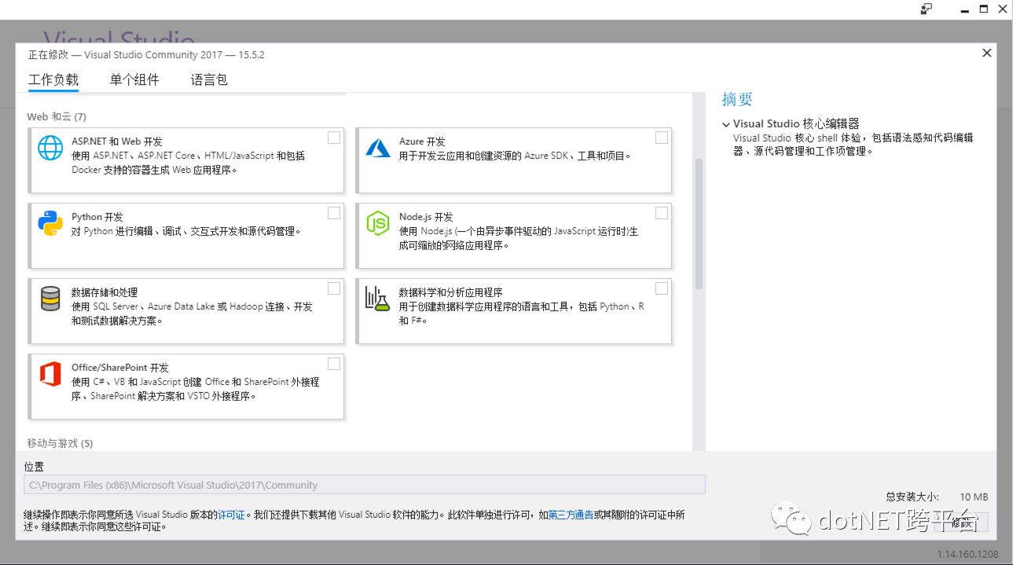This screenshot has height=565, width=1013.
Task: Click the ASP.NET 和 Web 开发 title text
Action: tap(117, 141)
